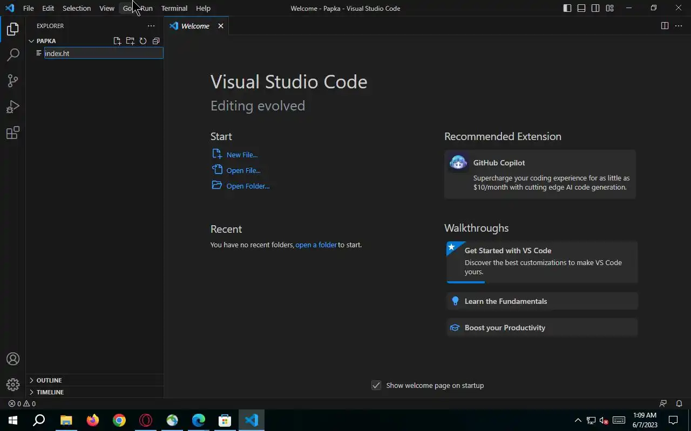Open the Help menu
Screen dimensions: 691x431
pos(203,8)
